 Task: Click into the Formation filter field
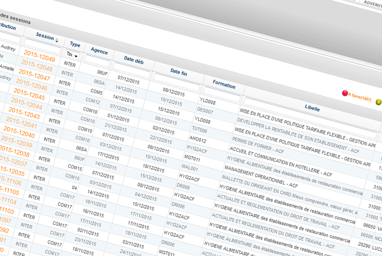222,94
